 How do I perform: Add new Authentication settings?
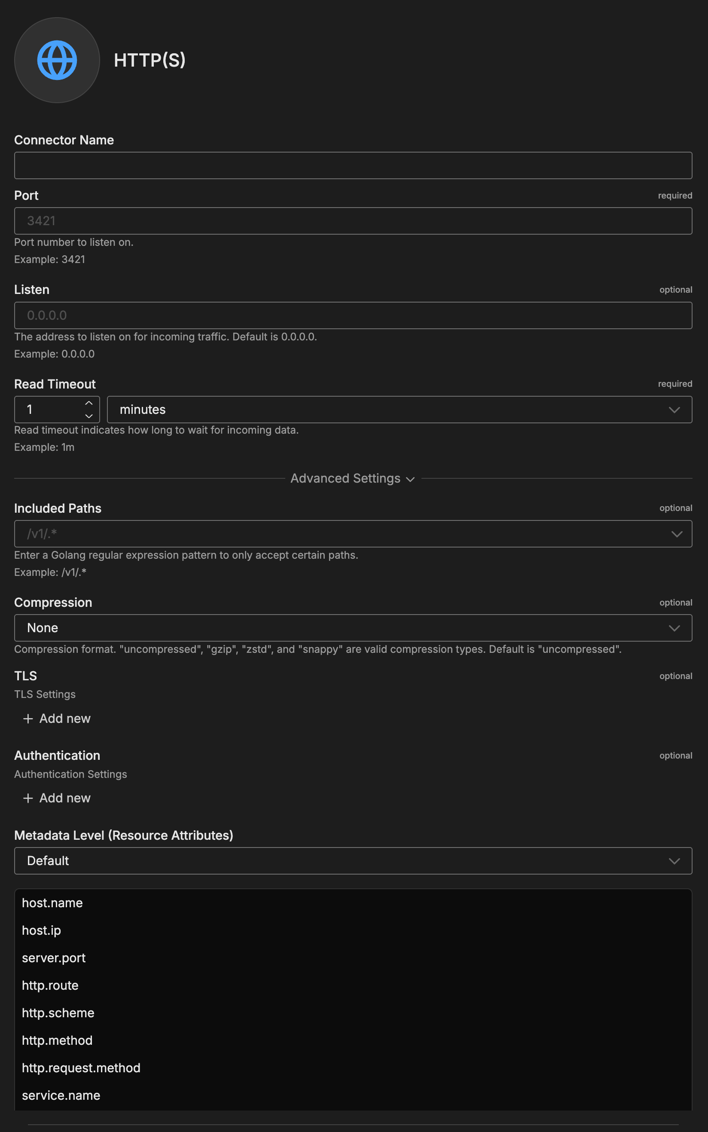click(x=57, y=798)
